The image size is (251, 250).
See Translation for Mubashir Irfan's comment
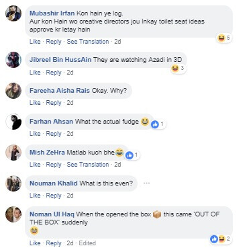coord(88,42)
